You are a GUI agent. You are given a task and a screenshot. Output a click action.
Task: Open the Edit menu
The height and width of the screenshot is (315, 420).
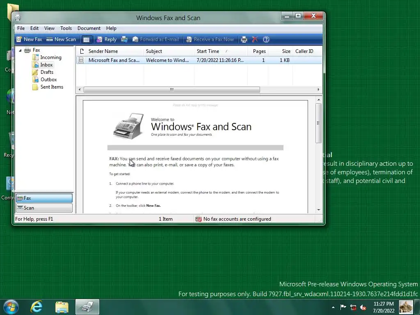point(34,28)
